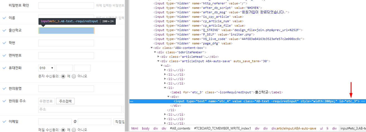This screenshot has height=132, width=366.
Task: Click the 면허번호 text field
Action: (66, 56)
